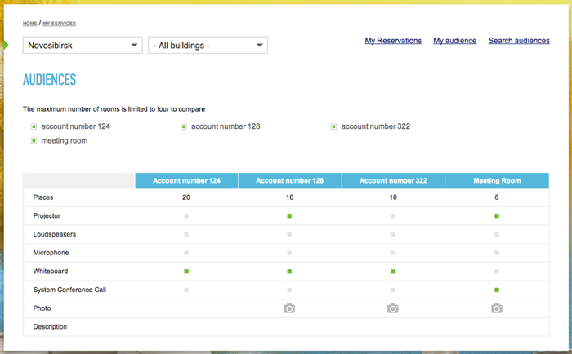The width and height of the screenshot is (572, 354).
Task: Click Loudspeakers indicator for Account number 322
Action: click(x=393, y=235)
